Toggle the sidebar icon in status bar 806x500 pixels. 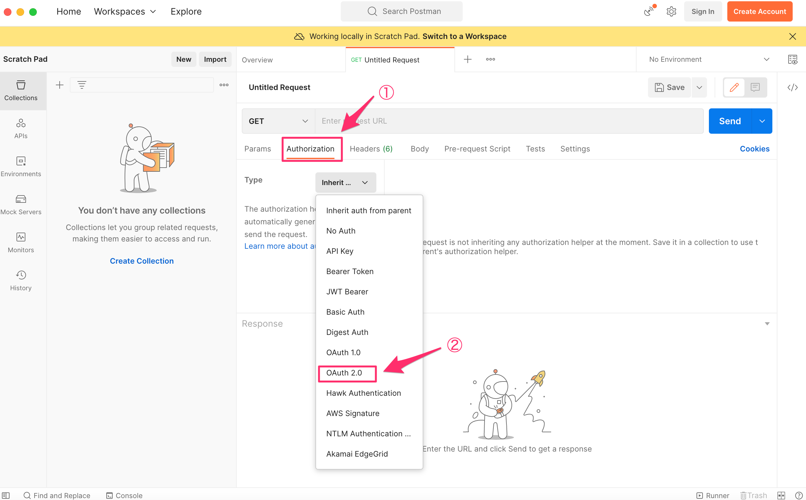point(6,495)
